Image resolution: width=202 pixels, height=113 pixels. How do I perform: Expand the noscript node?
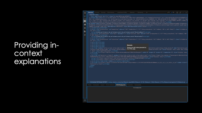click(91, 28)
